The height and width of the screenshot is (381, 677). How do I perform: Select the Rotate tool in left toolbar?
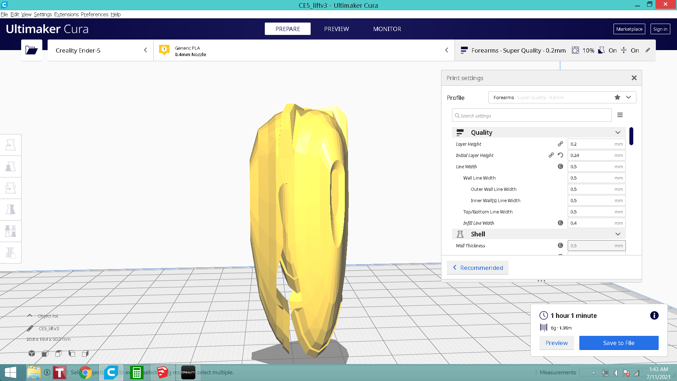point(11,188)
